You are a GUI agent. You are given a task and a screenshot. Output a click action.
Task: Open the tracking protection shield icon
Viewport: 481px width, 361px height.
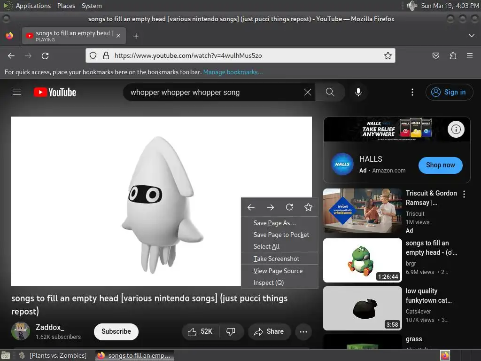pos(93,55)
